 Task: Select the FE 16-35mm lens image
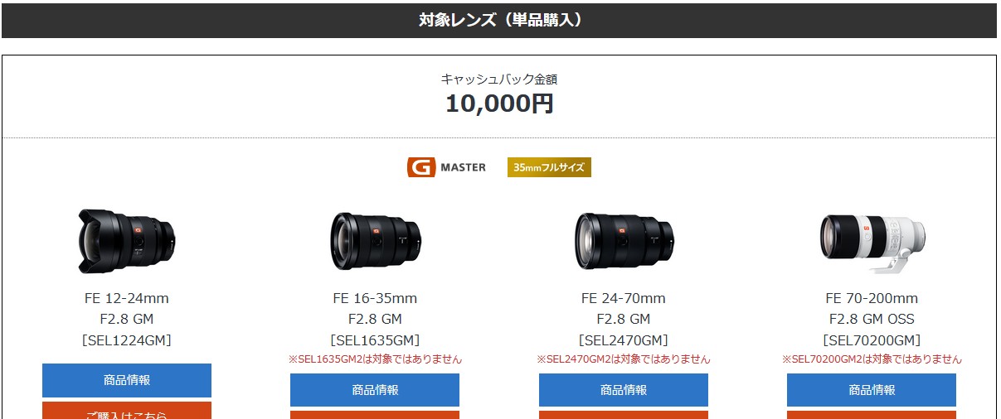point(375,241)
